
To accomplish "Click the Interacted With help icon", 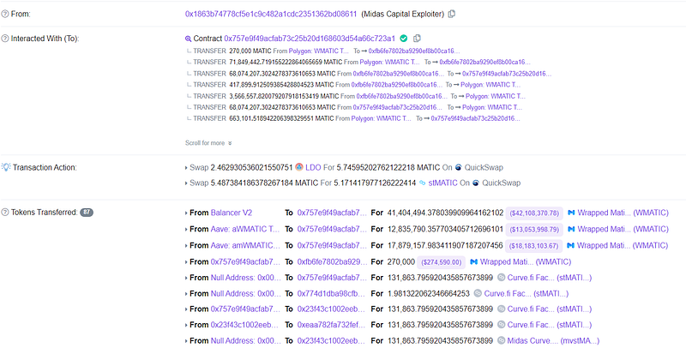I will [x=5, y=39].
